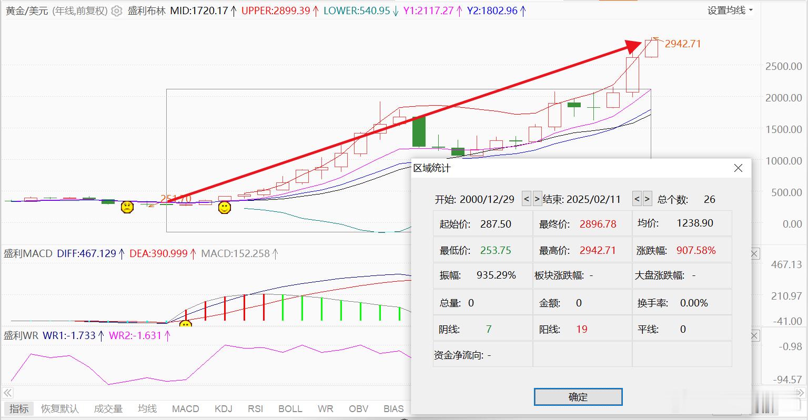The image size is (808, 420).
Task: Click 总个数 26 in dialog
Action: pyautogui.click(x=686, y=199)
